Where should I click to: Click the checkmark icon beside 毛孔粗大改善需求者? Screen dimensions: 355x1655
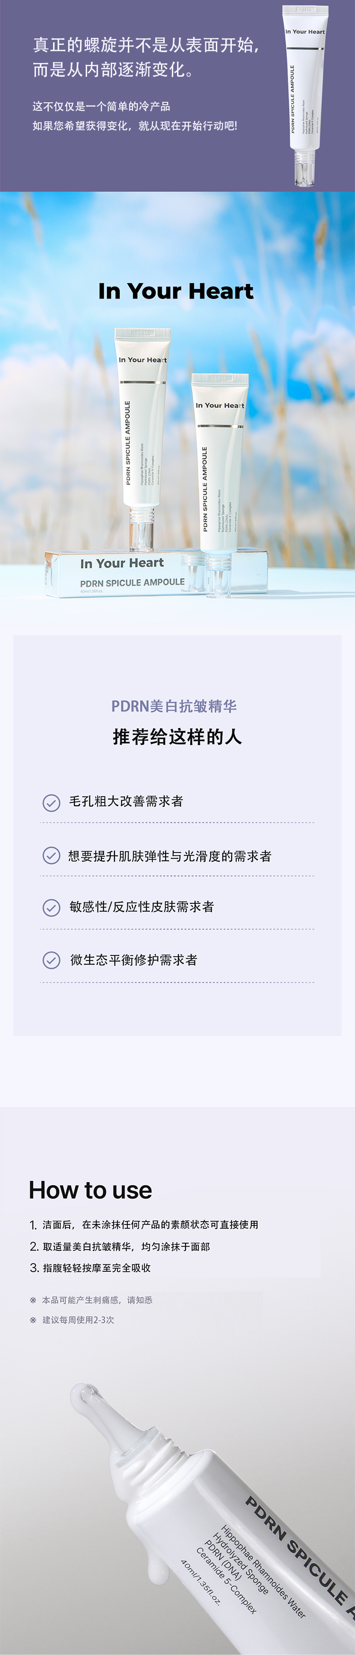point(51,802)
